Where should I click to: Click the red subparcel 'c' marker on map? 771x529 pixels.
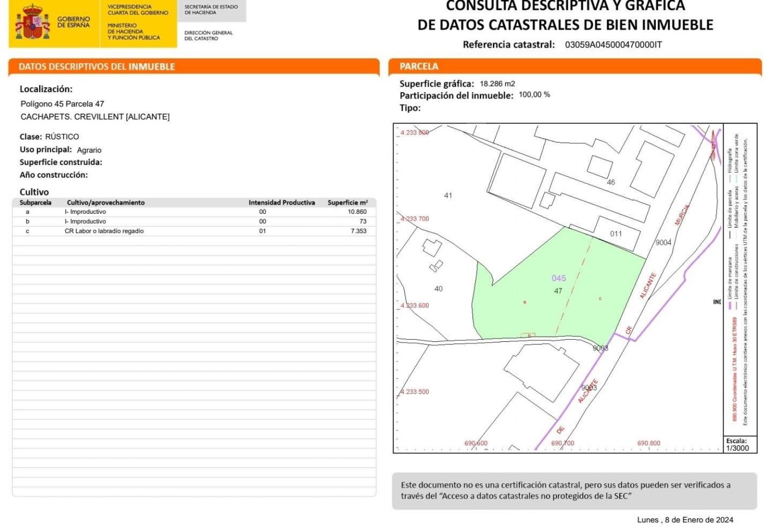(600, 299)
